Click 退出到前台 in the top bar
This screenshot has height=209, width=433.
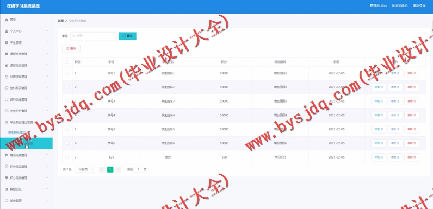pyautogui.click(x=399, y=6)
